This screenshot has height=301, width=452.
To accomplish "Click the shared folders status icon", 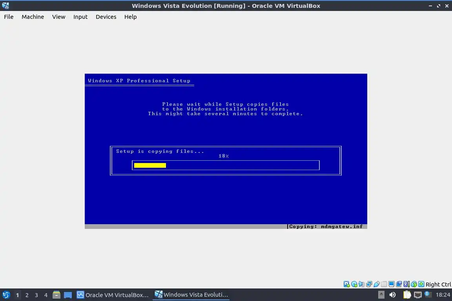I will click(384, 284).
